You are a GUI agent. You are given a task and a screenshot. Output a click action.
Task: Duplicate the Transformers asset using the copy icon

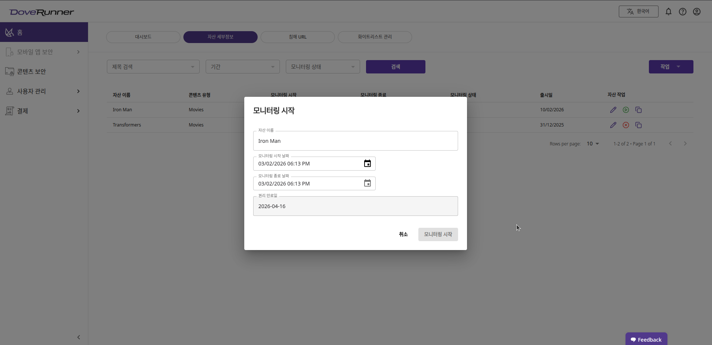click(638, 125)
